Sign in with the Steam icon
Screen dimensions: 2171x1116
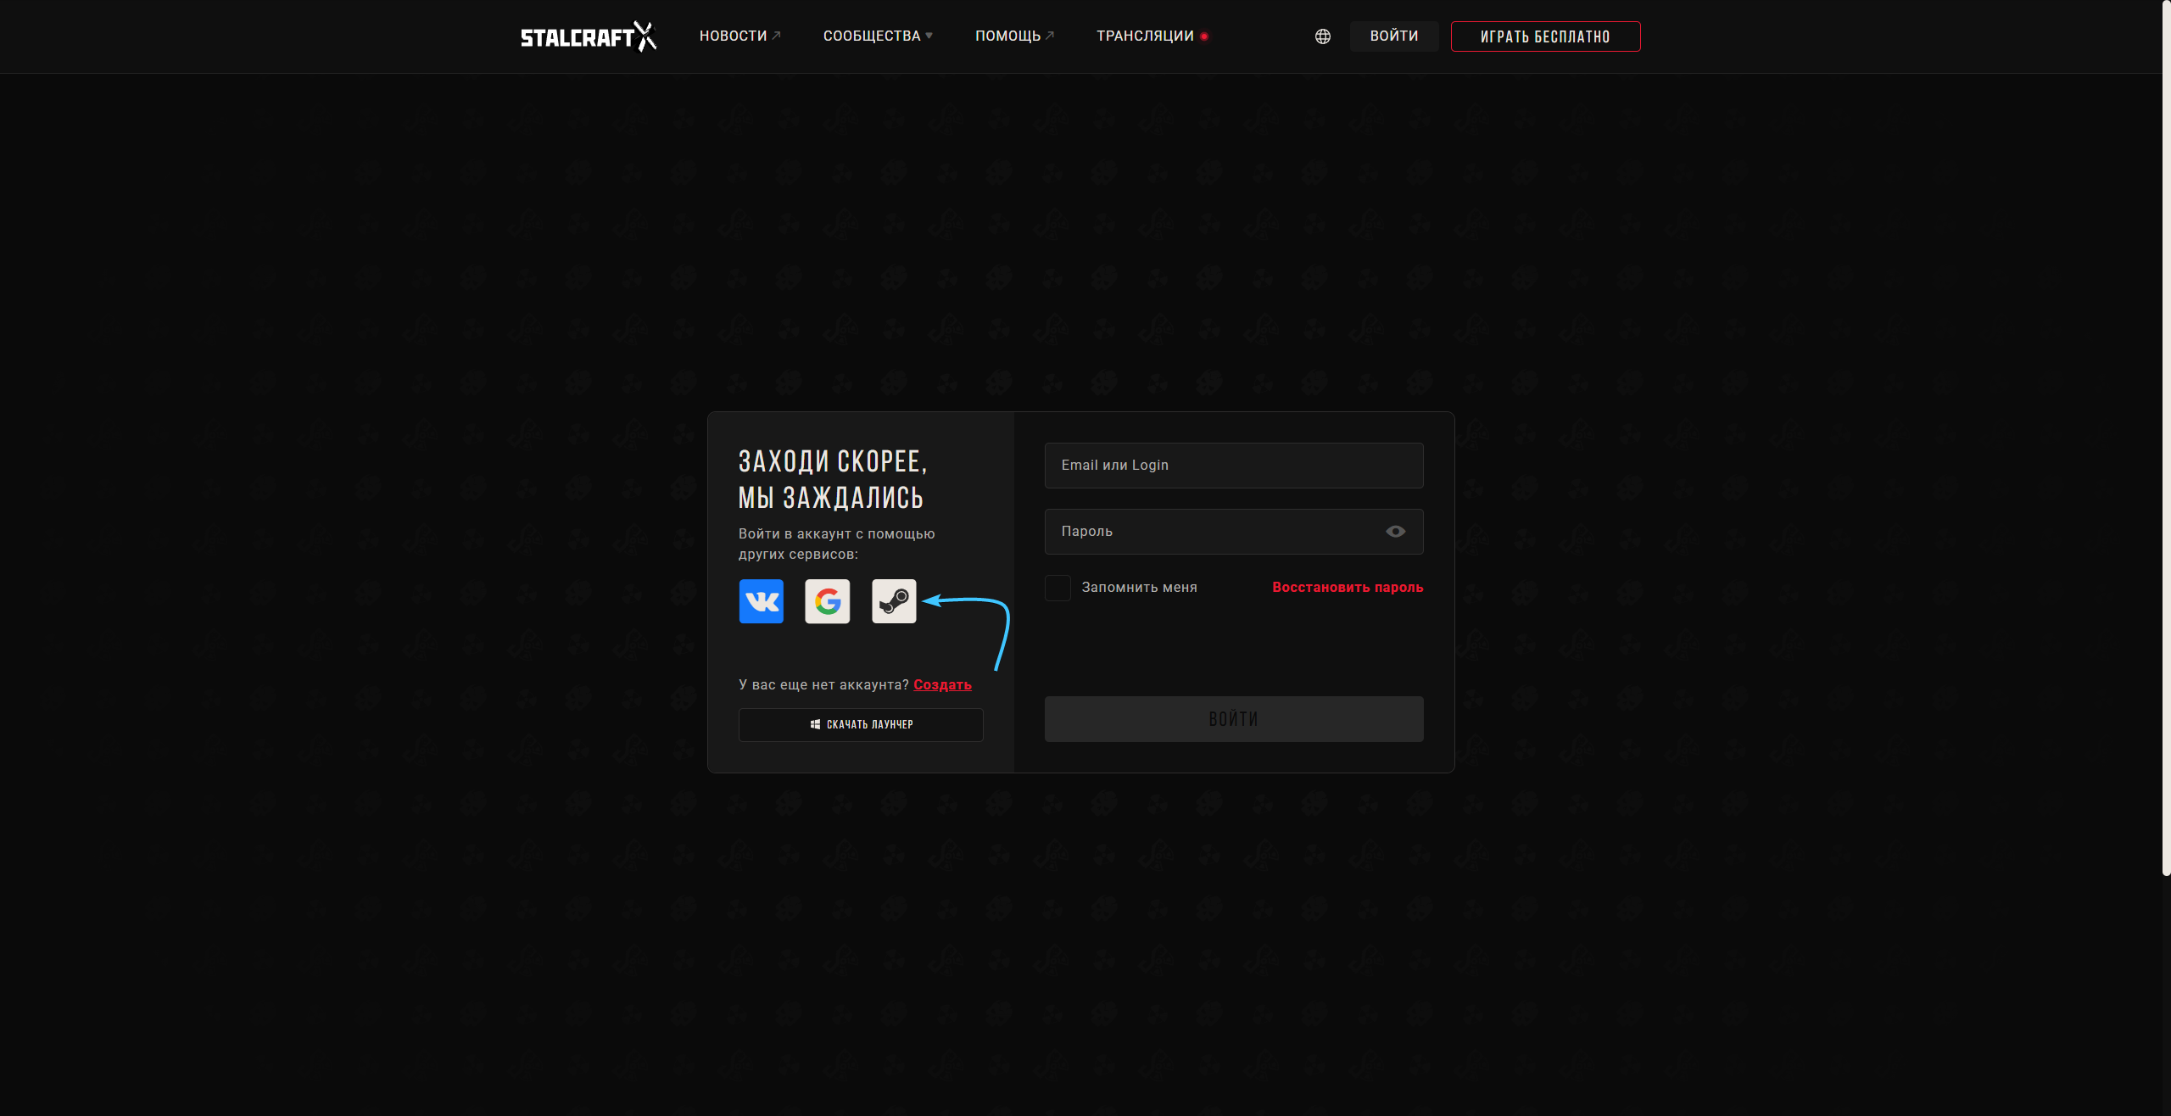coord(894,601)
